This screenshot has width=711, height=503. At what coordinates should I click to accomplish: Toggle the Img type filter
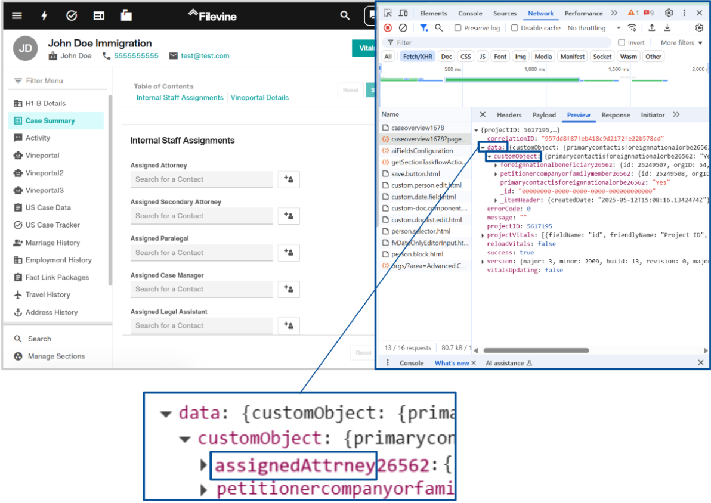[520, 56]
